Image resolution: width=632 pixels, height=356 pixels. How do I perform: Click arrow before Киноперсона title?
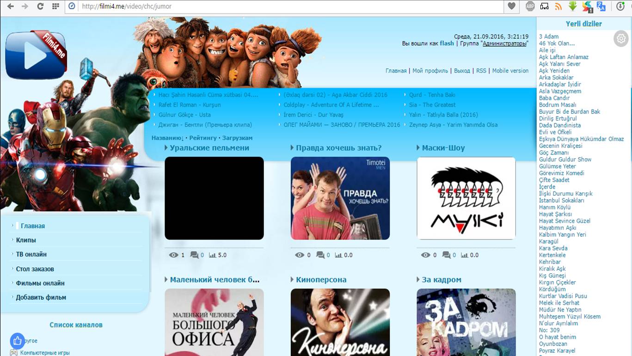(292, 280)
